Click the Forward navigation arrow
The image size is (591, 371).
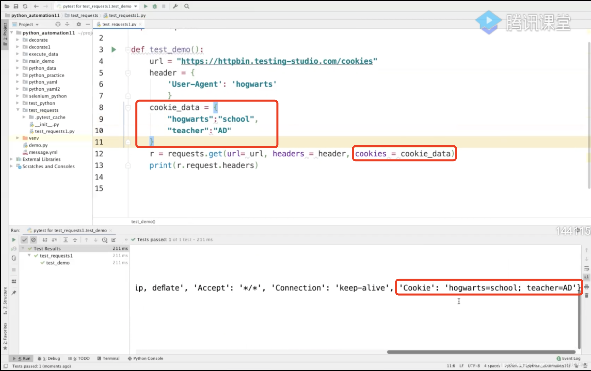[x=45, y=6]
